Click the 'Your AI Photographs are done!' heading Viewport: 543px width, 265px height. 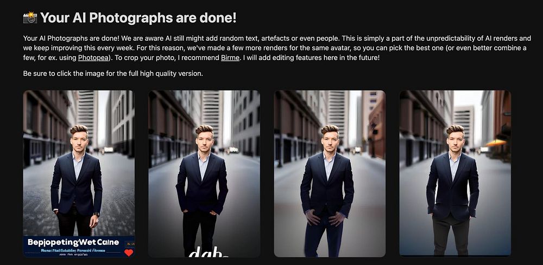138,18
